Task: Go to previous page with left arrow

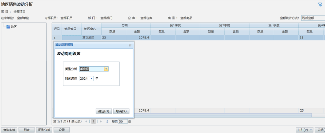Action: pos(86,121)
